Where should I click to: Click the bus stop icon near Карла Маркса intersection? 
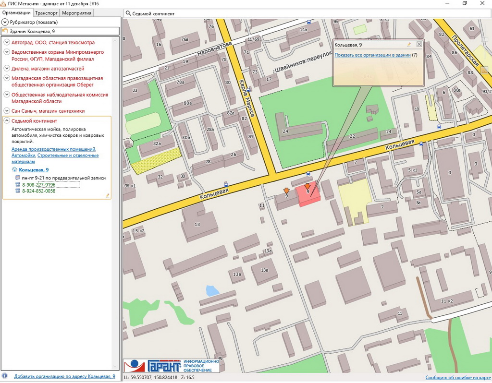coord(308,174)
